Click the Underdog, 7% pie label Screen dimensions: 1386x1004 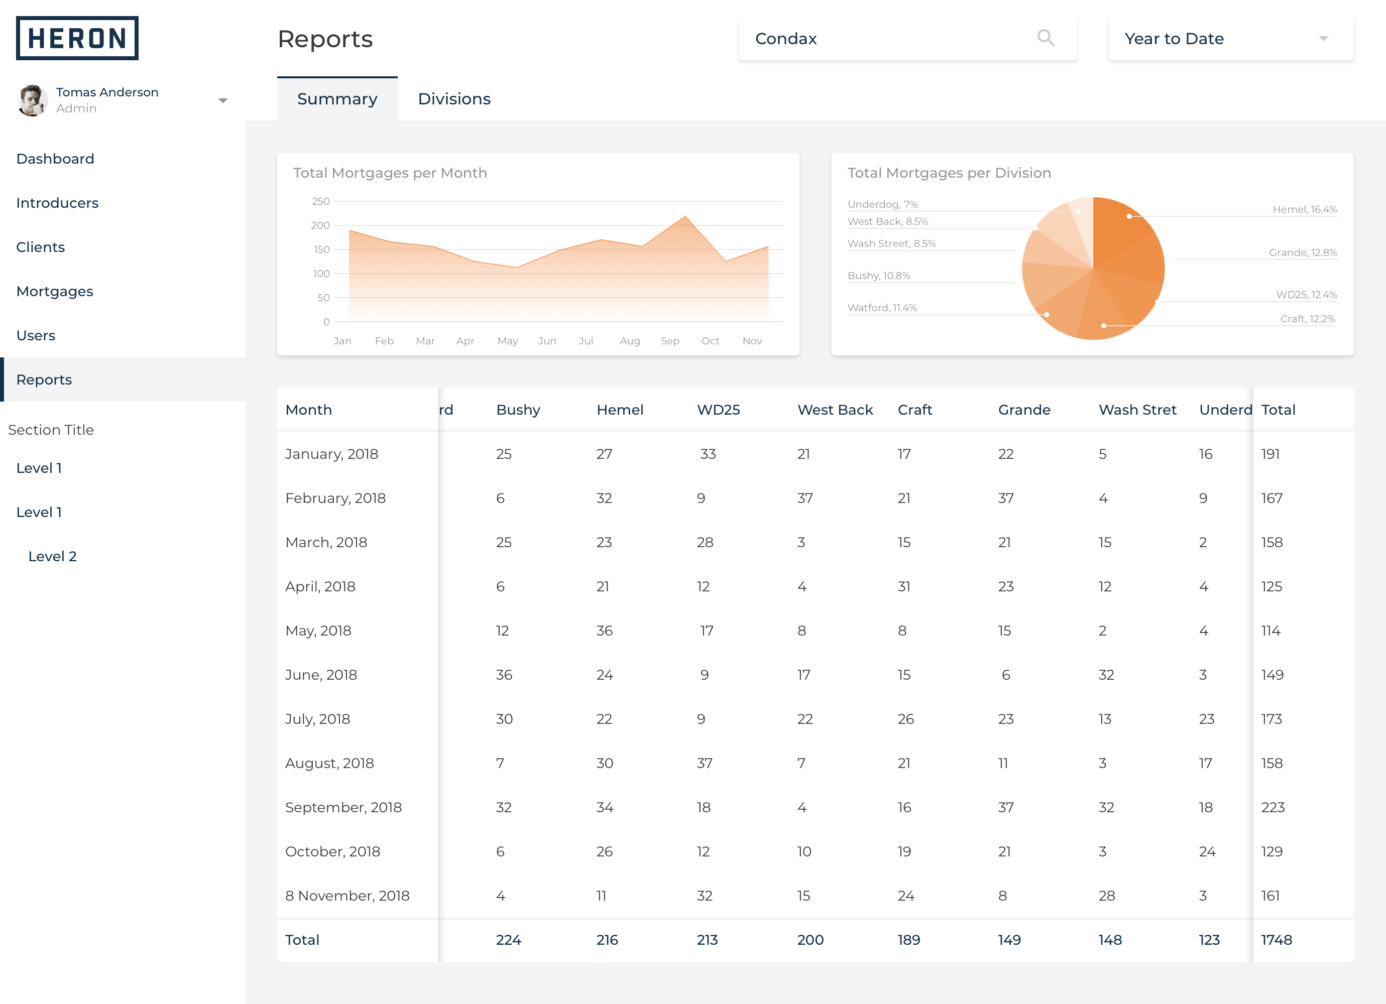coord(882,204)
